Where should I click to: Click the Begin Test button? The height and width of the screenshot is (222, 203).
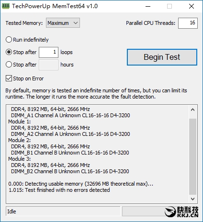pyautogui.click(x=162, y=57)
